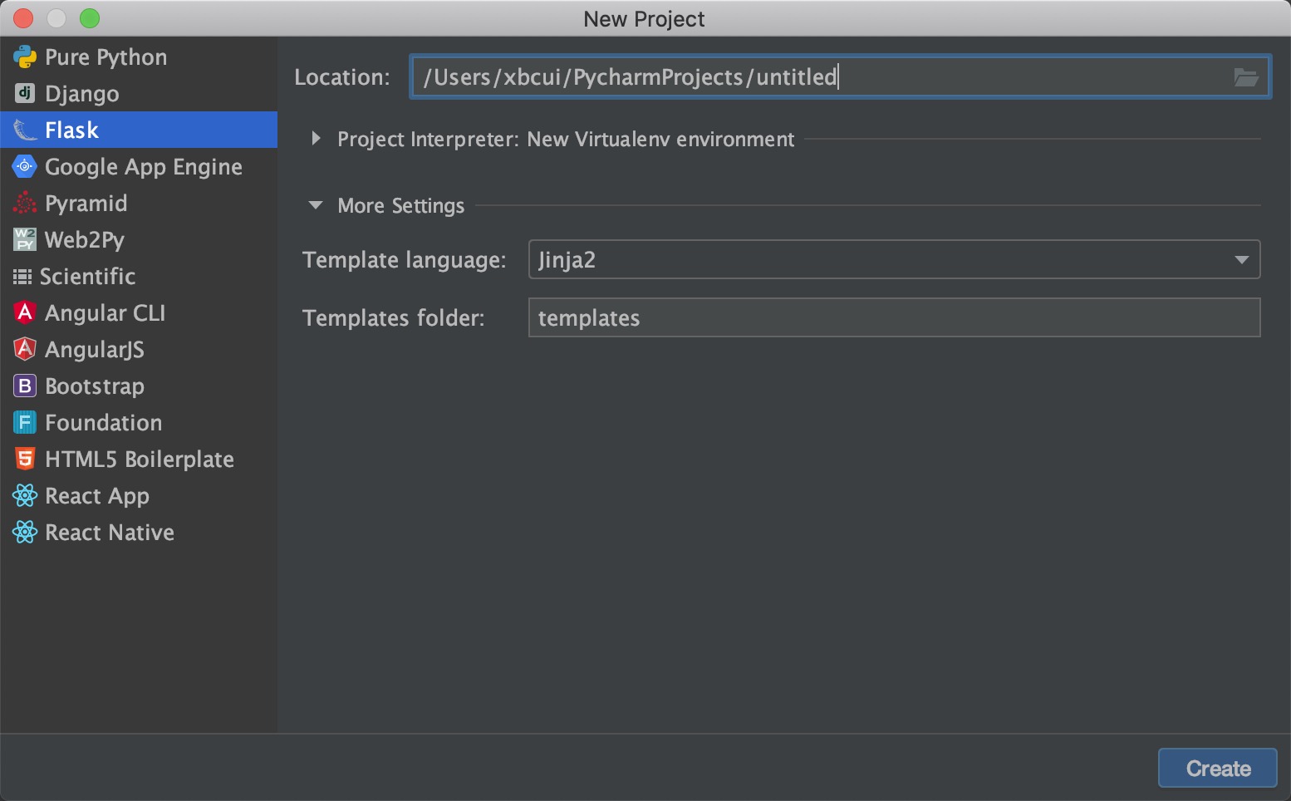This screenshot has height=801, width=1291.
Task: Click the Web2Py icon
Action: click(x=25, y=240)
